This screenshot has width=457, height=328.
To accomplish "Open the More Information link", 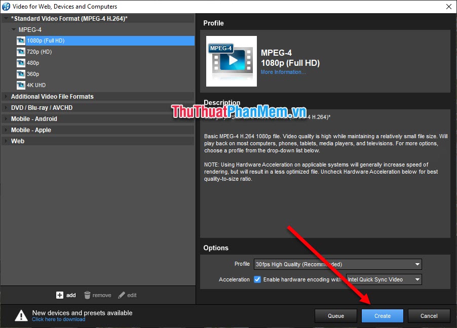I will (283, 72).
